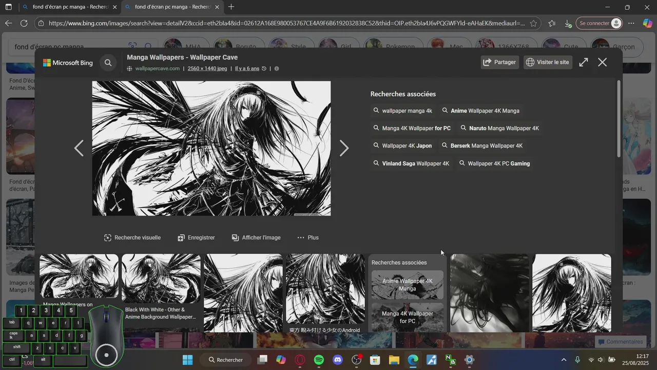Viewport: 657px width, 370px height.
Task: Open File Explorer from the taskbar
Action: click(x=394, y=360)
